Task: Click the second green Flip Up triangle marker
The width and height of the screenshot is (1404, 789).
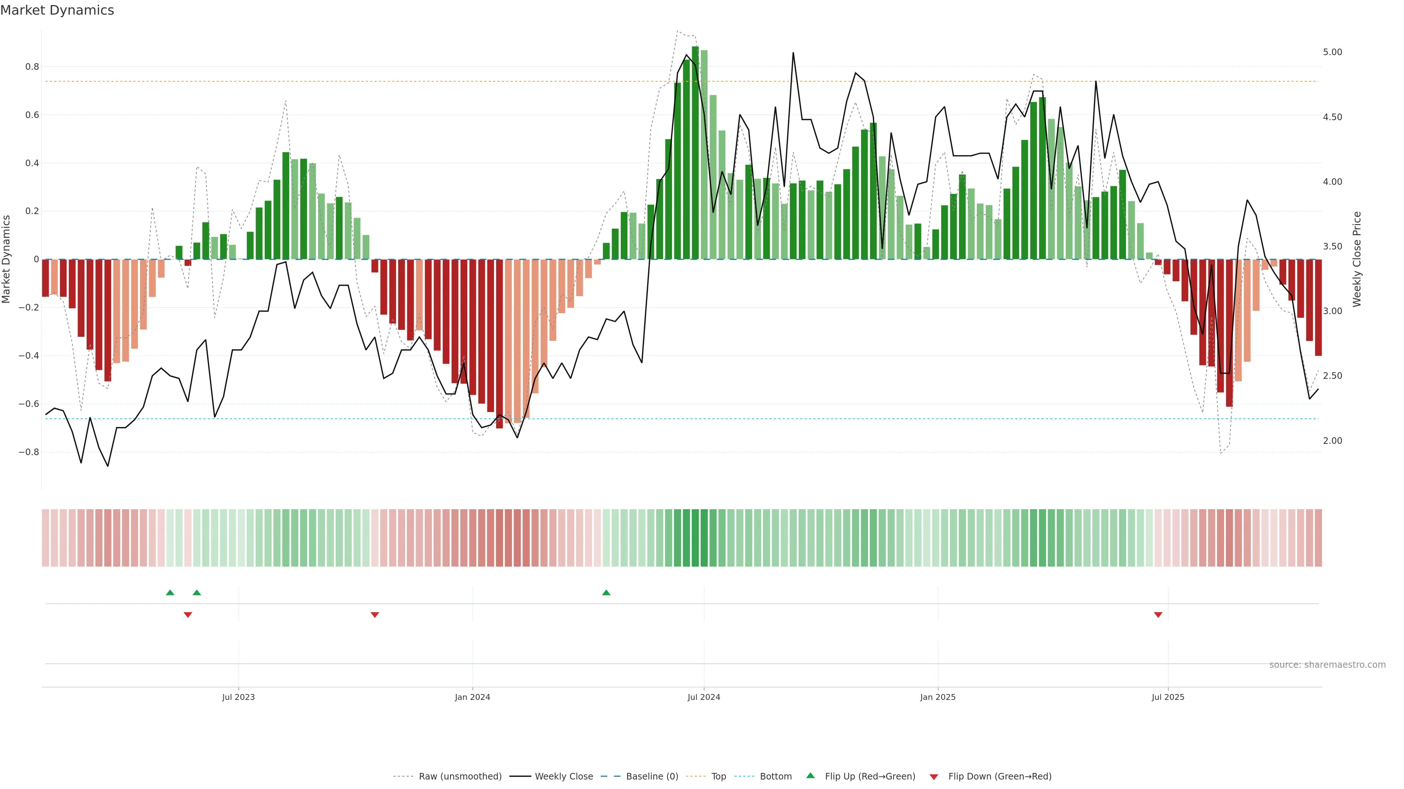Action: click(197, 592)
